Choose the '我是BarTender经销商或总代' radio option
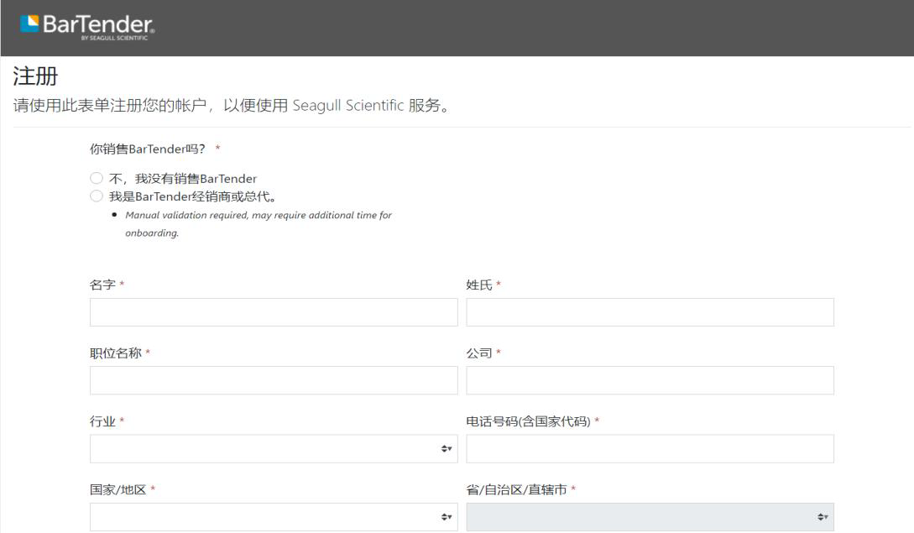Image resolution: width=914 pixels, height=533 pixels. coord(97,196)
